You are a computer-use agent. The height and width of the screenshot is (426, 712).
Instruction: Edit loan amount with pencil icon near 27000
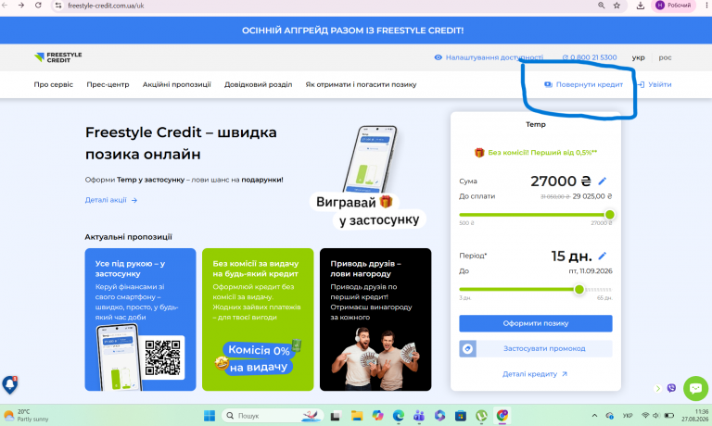point(602,181)
